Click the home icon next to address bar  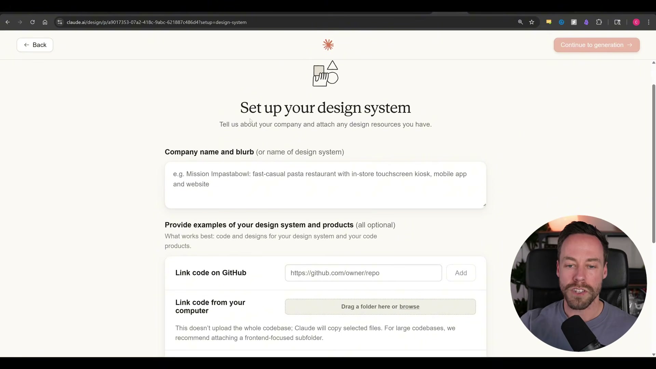click(45, 22)
